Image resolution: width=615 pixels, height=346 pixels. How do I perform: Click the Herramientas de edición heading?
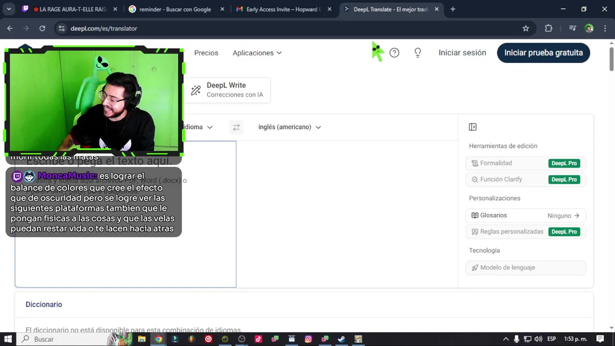click(503, 146)
